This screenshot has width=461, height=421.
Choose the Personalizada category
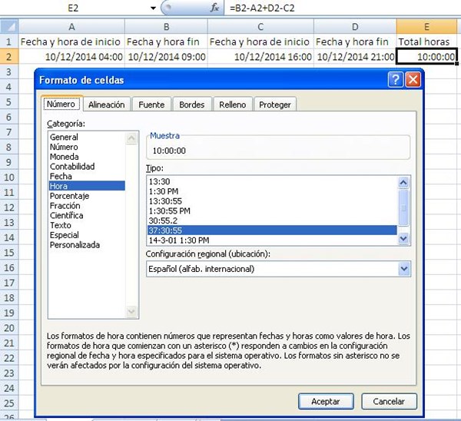click(87, 244)
